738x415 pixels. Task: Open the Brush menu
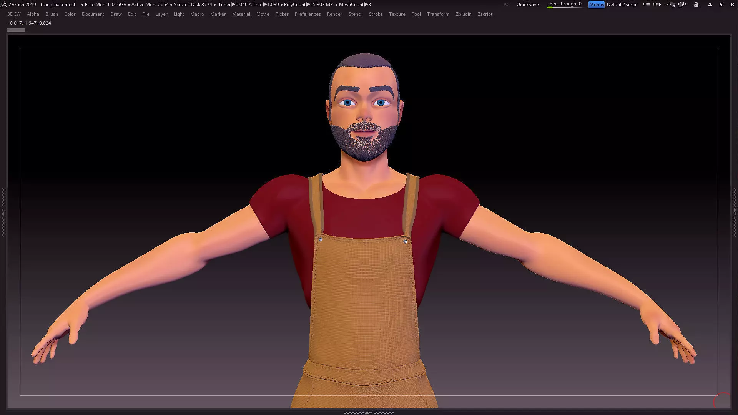point(52,14)
